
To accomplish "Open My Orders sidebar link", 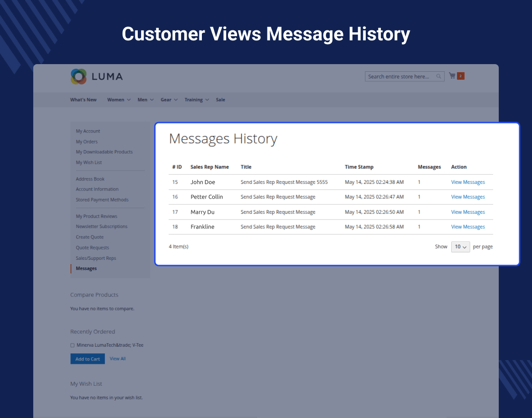I will point(87,142).
